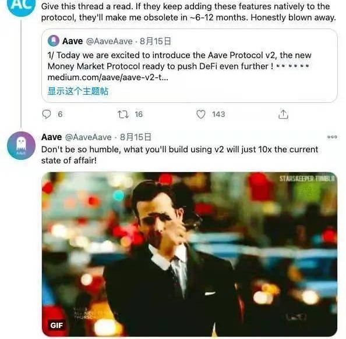
Task: Click @AaveAave handle in quoted tweet
Action: 110,41
